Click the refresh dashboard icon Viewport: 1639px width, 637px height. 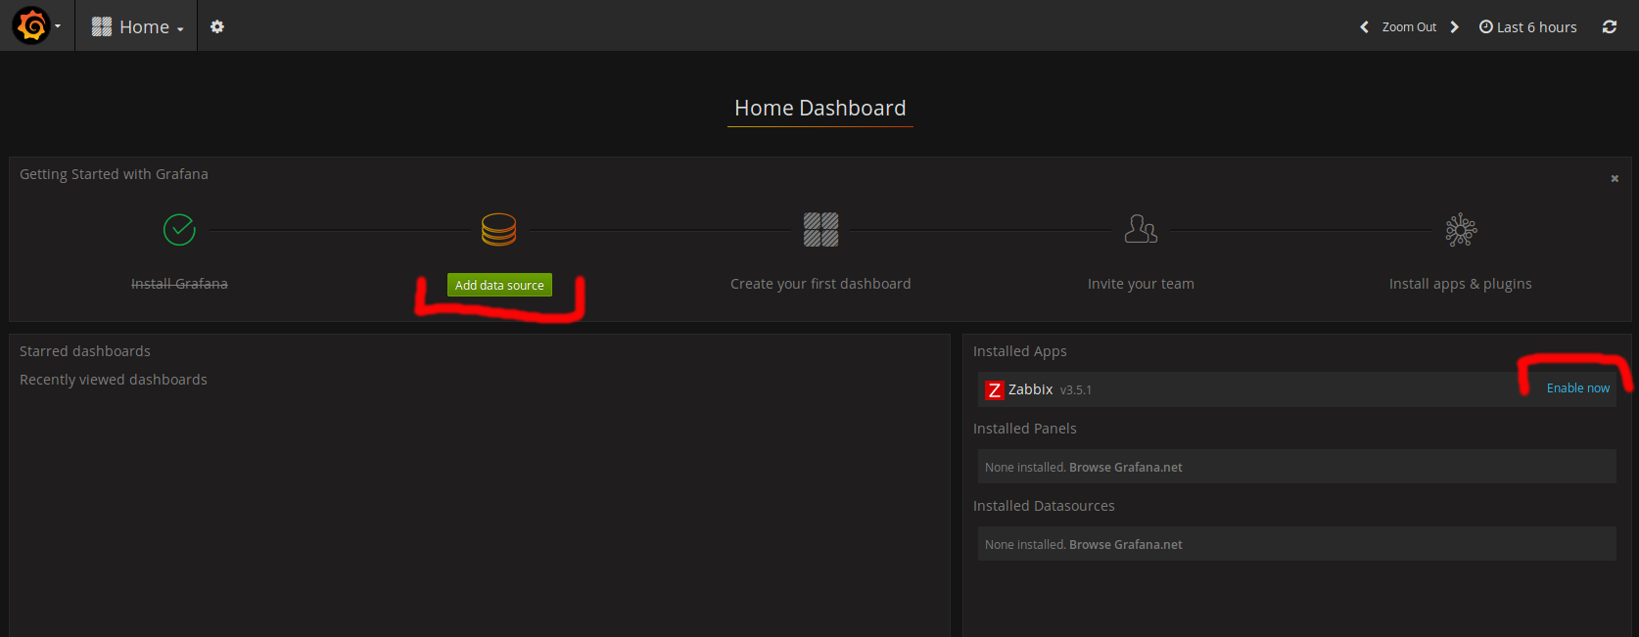[x=1609, y=27]
